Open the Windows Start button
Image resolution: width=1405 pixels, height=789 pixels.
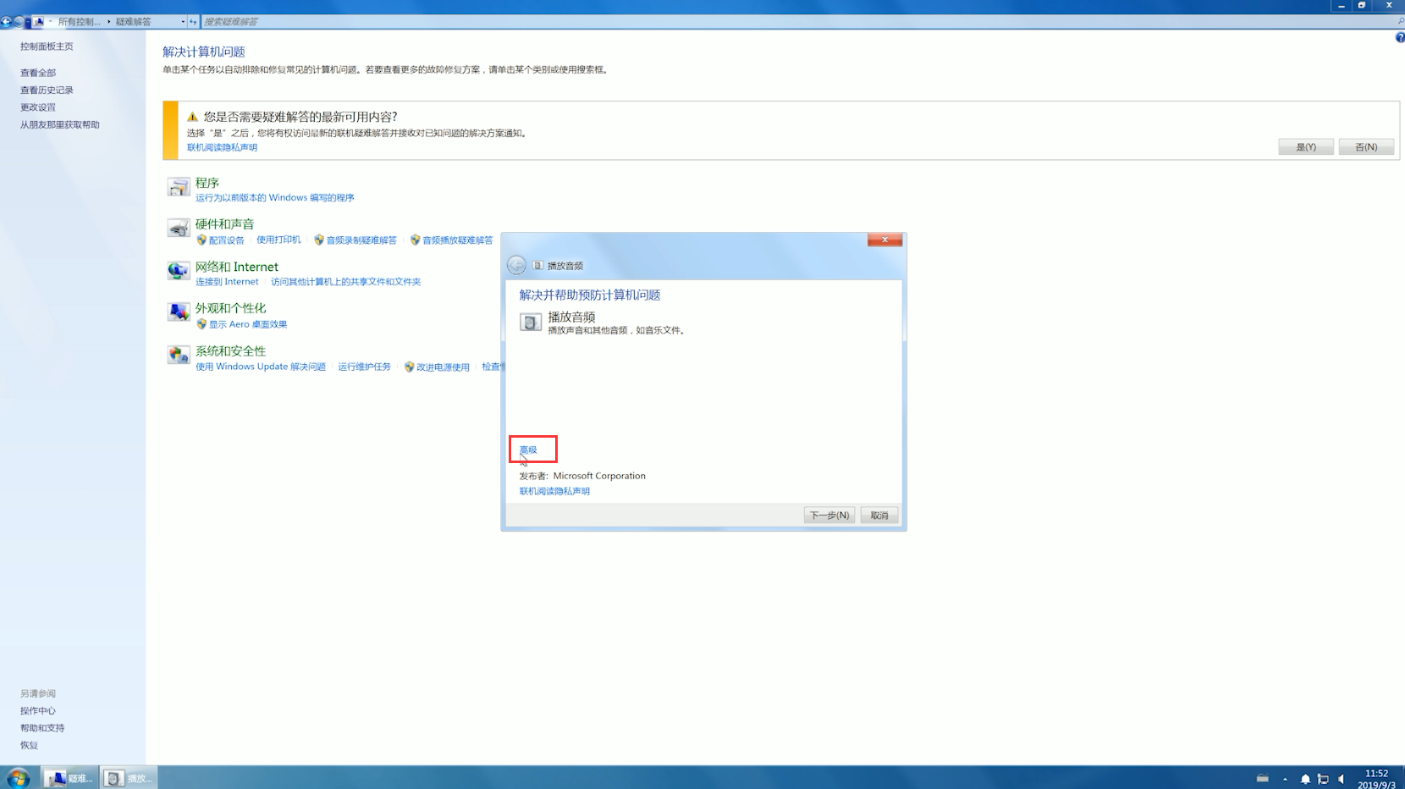(18, 777)
